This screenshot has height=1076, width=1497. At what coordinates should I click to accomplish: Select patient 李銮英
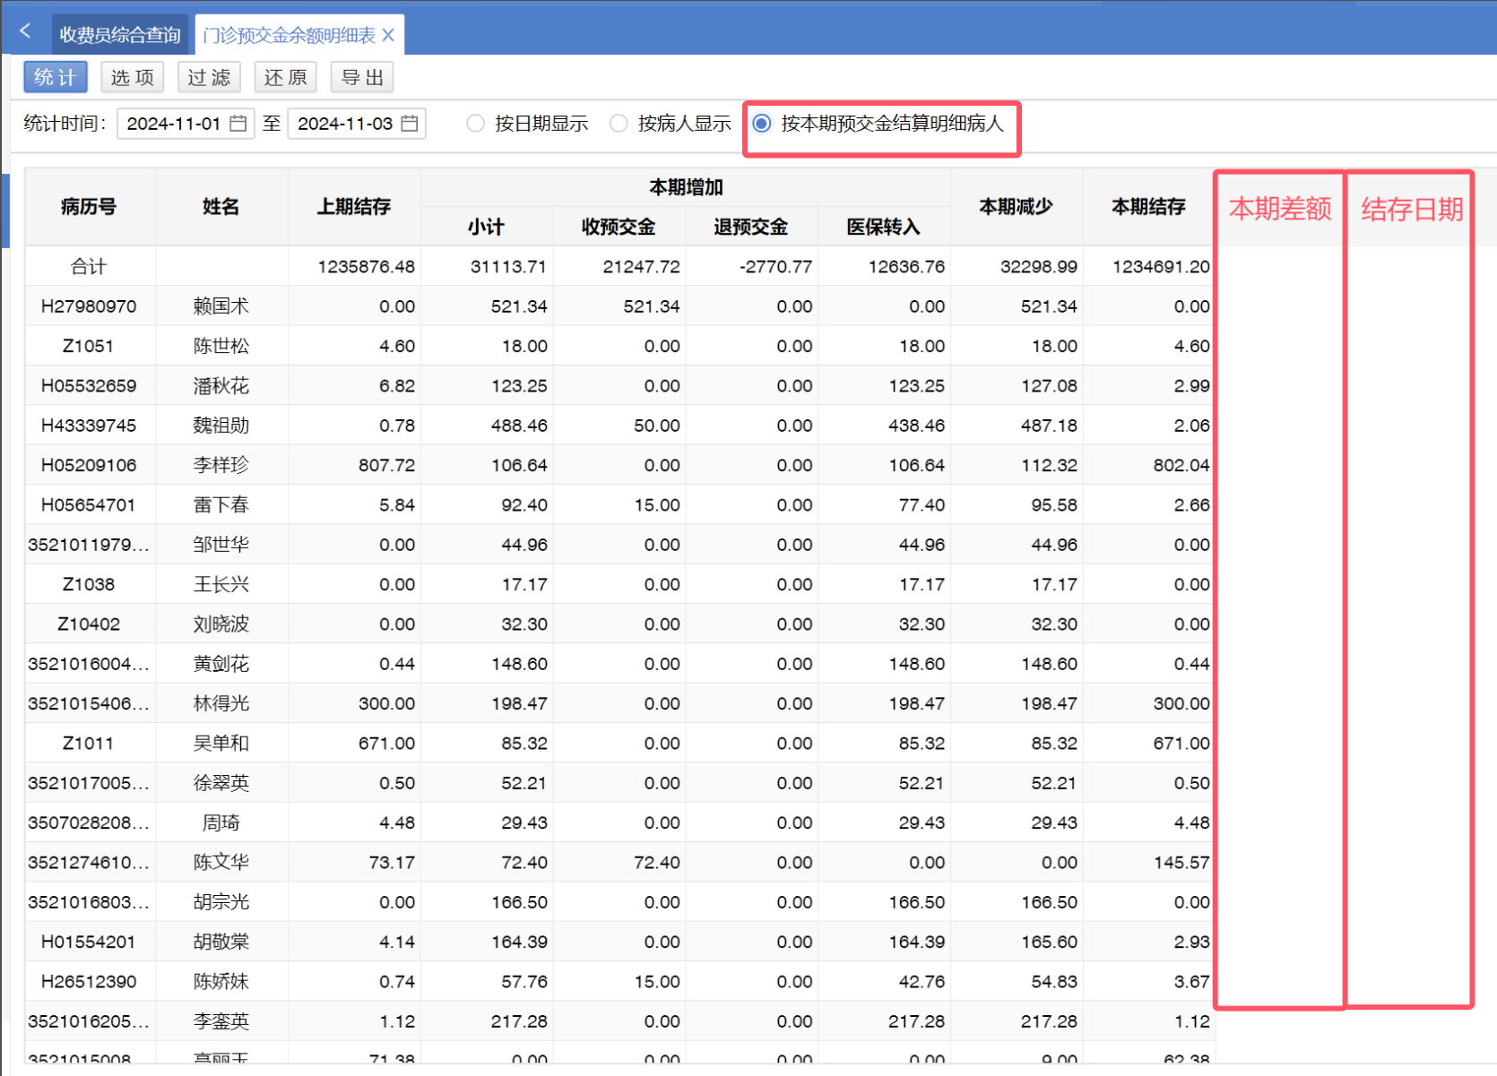[x=221, y=1021]
